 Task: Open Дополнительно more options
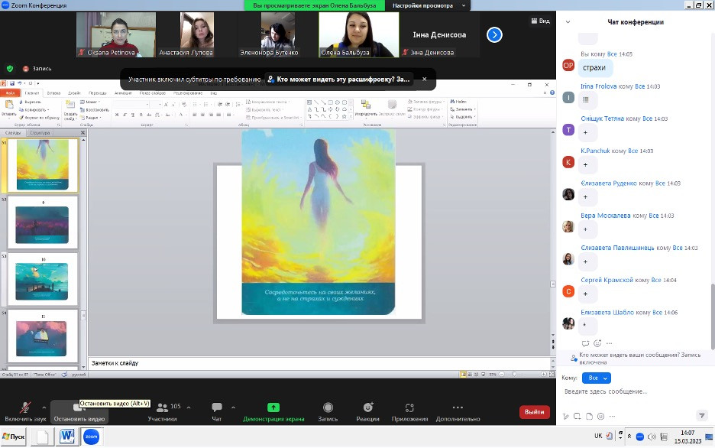pyautogui.click(x=458, y=409)
